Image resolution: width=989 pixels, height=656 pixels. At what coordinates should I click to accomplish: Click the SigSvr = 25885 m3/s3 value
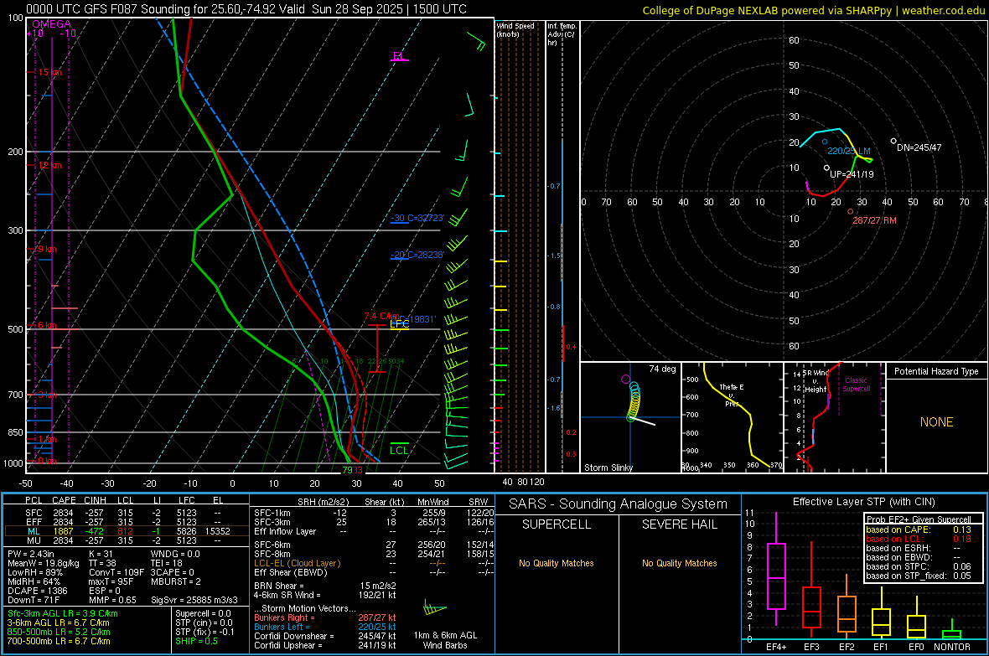194,600
